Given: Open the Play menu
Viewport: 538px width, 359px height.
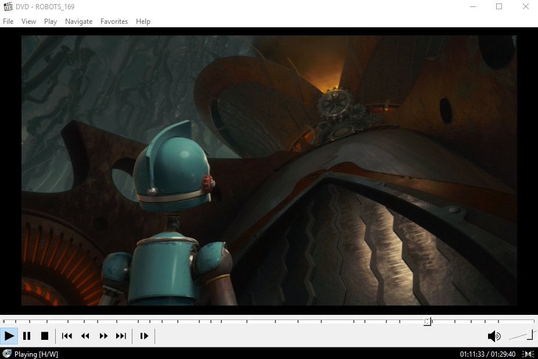Looking at the screenshot, I should coord(50,21).
